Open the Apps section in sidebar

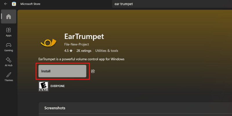[x=9, y=32]
